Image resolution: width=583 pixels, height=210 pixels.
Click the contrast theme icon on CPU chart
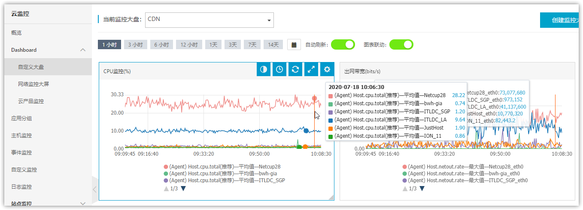[x=264, y=69]
